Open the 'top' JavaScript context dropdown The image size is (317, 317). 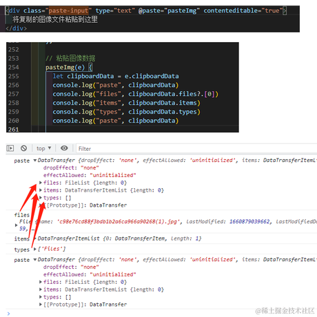pos(43,148)
